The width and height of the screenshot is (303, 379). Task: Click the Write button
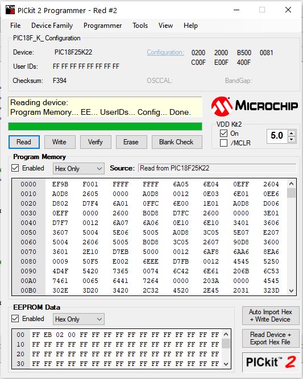click(x=60, y=142)
